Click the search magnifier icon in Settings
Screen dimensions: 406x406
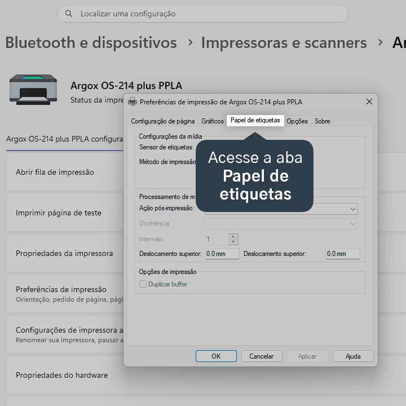click(69, 14)
